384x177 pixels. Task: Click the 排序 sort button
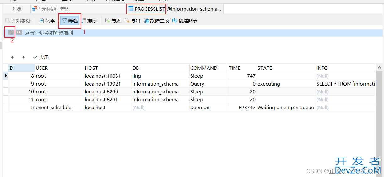[89, 20]
